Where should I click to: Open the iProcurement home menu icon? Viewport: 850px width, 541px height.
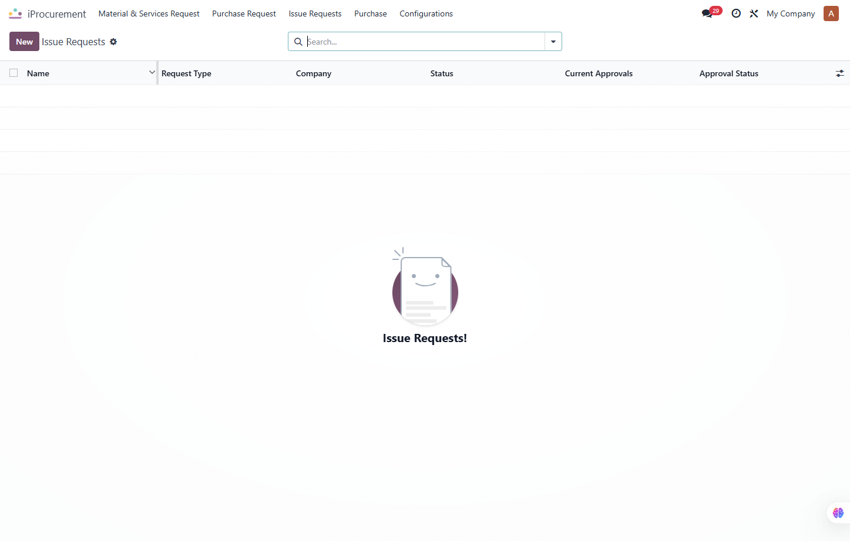point(15,13)
